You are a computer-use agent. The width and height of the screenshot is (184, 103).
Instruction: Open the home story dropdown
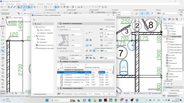point(69,51)
